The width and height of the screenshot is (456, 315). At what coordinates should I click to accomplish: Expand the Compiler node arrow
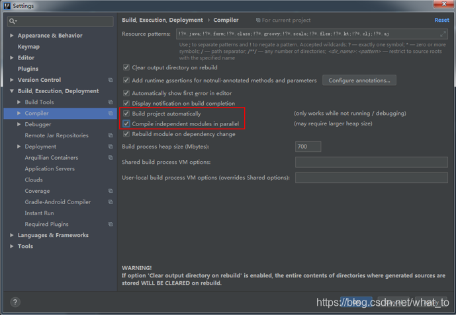pos(19,113)
